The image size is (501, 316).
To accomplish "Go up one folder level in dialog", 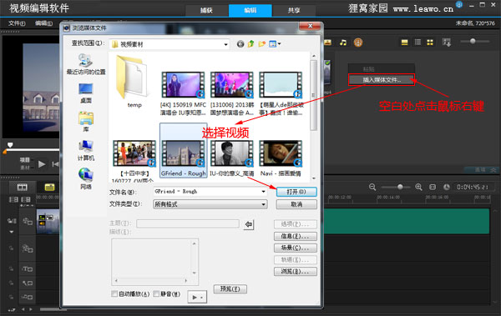I will [250, 43].
